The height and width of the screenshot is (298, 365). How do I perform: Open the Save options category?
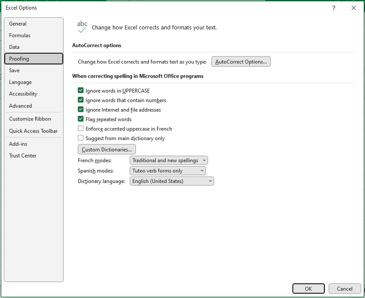[x=33, y=70]
